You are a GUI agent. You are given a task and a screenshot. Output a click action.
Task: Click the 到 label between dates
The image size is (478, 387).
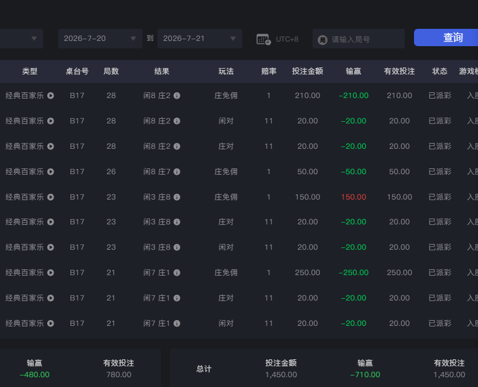pos(150,39)
